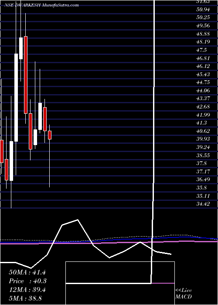The width and height of the screenshot is (218, 305).
Task: Click the Price : 40.3 label
Action: 27,281
